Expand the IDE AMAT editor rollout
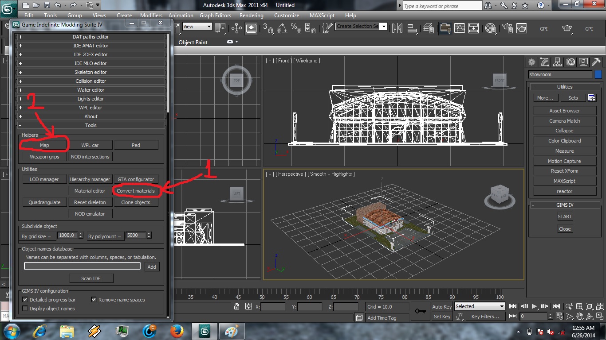This screenshot has height=340, width=606. (x=91, y=46)
